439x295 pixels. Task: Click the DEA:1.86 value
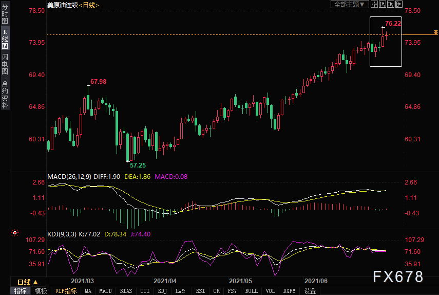(137, 177)
